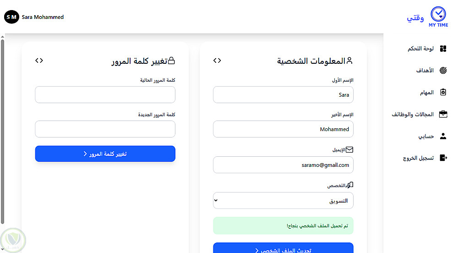
Task: Collapse the personal information card via code arrows
Action: [x=217, y=60]
